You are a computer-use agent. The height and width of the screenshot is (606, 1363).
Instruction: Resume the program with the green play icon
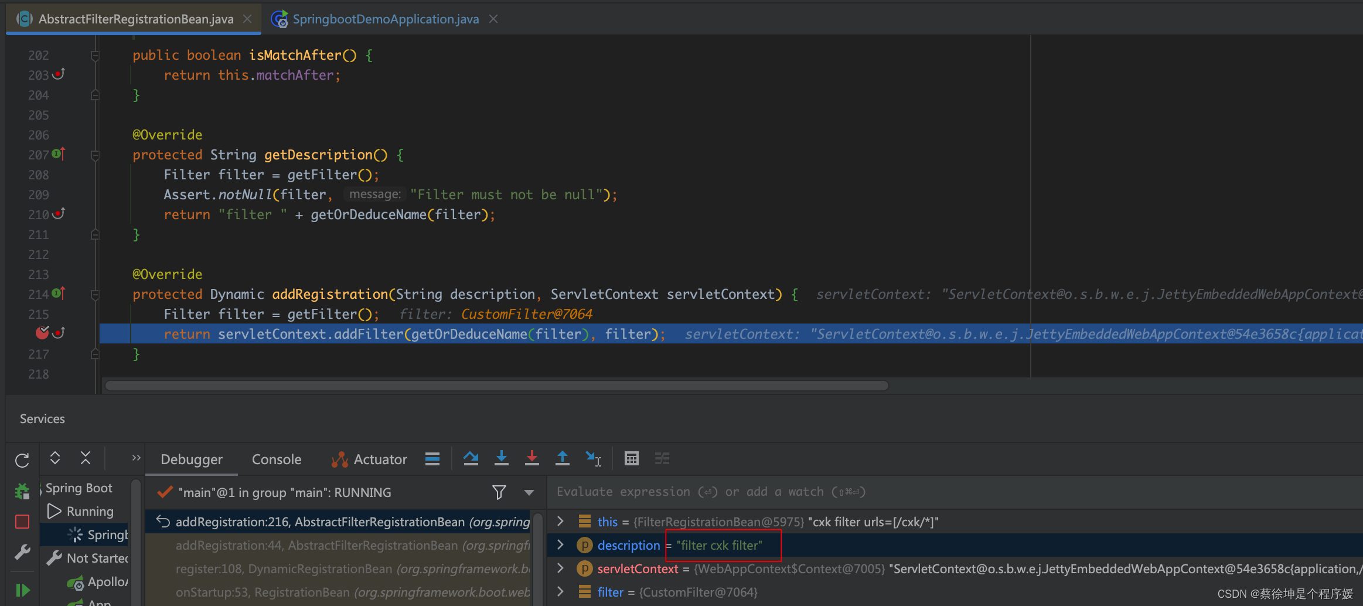pos(22,590)
